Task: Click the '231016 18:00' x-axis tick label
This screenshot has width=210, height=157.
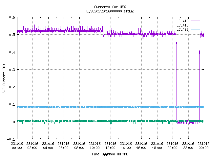Action: (157, 146)
